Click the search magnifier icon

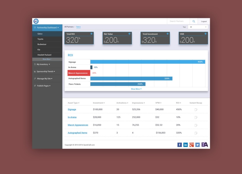click(x=194, y=21)
